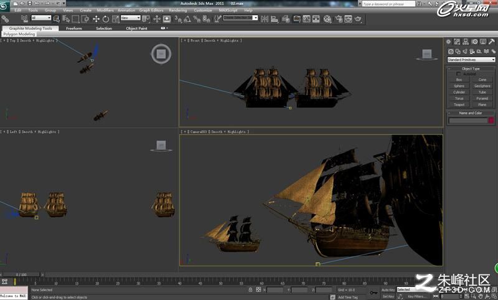498x300 pixels.
Task: Open the Standard Primitives category dropdown
Action: (x=471, y=60)
